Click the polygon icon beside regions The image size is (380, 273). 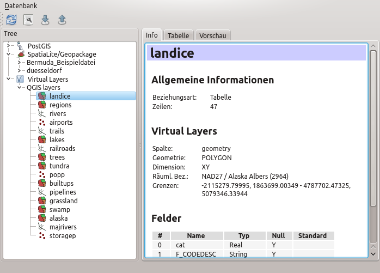(x=41, y=105)
